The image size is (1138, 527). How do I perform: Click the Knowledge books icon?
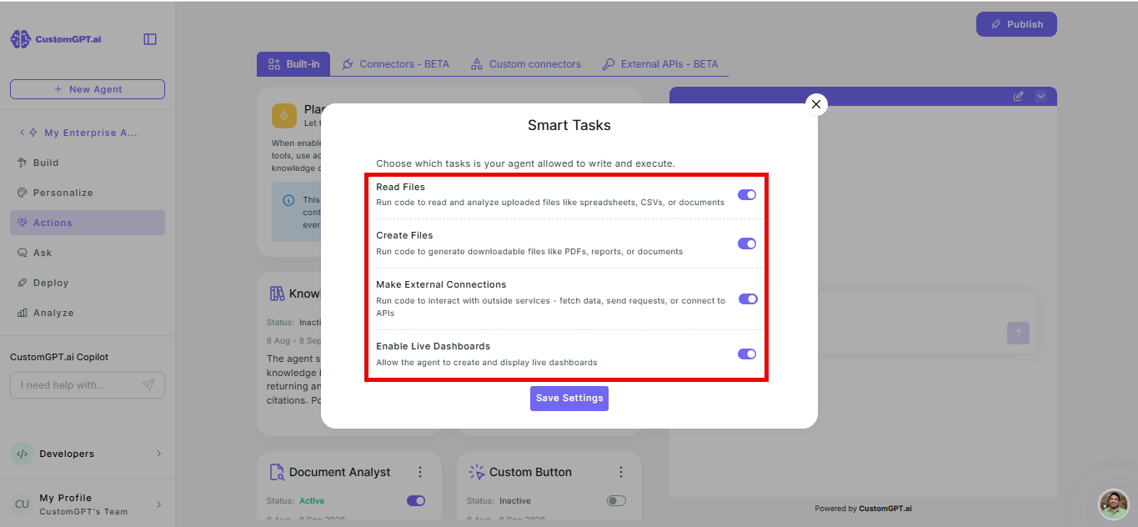(277, 294)
